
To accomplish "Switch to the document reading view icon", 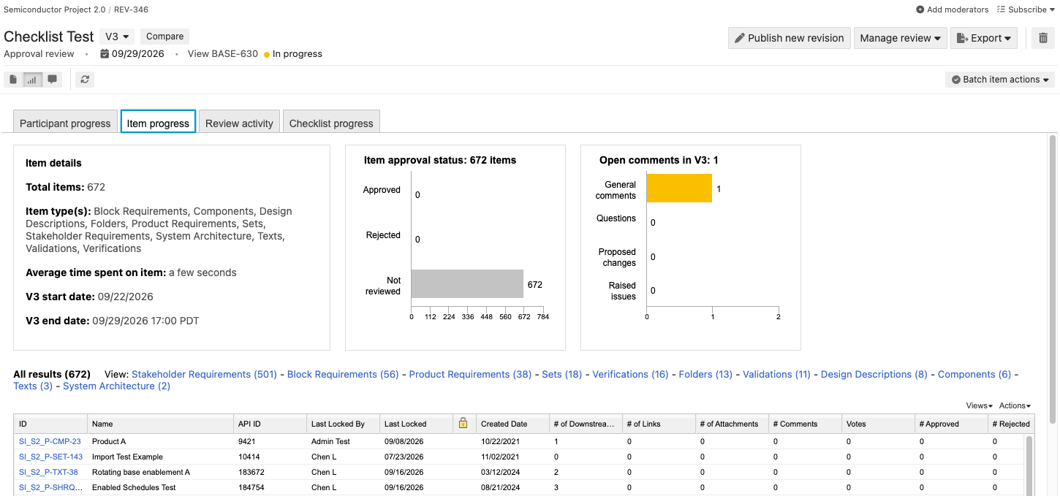I will [x=13, y=80].
